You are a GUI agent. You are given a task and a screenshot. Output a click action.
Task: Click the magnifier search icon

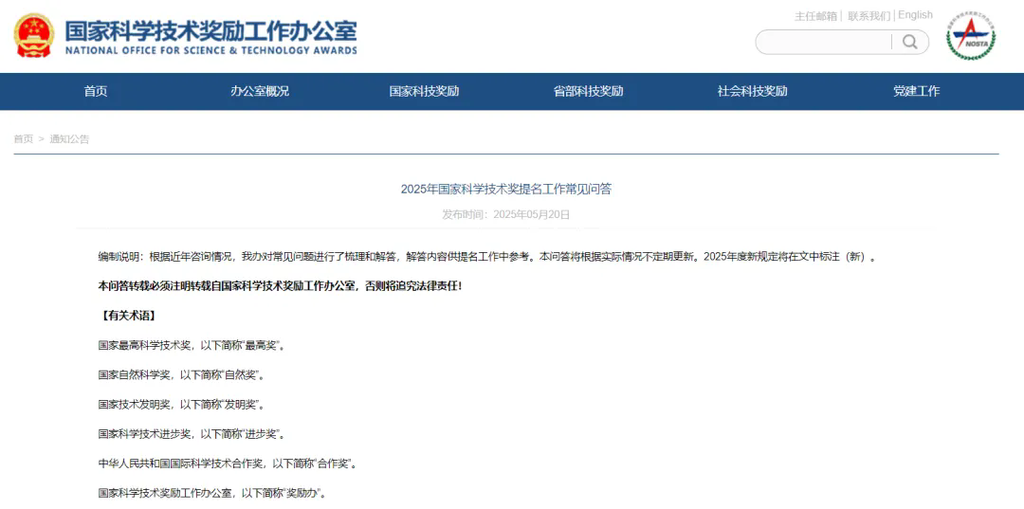click(x=909, y=42)
